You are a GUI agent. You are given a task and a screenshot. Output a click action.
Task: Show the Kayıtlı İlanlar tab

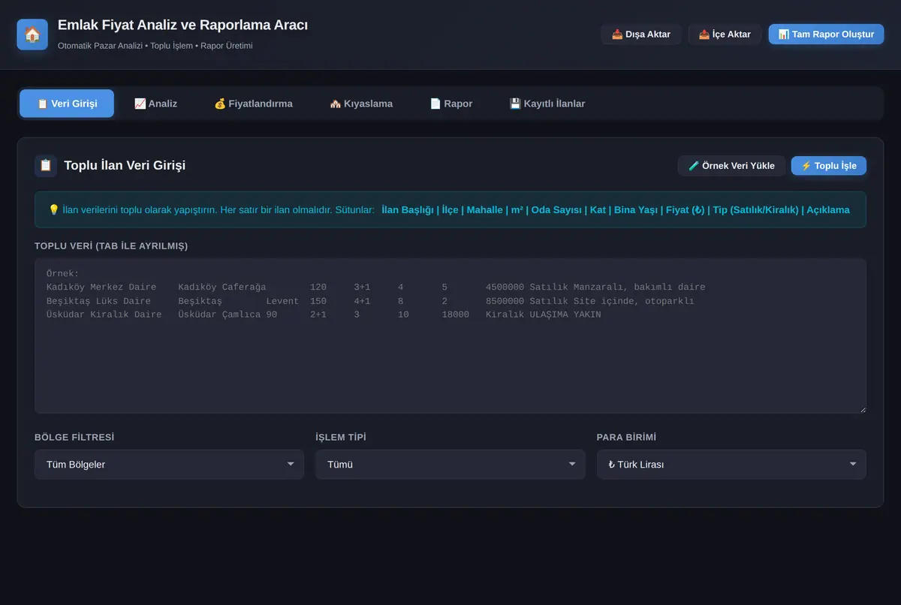(547, 104)
